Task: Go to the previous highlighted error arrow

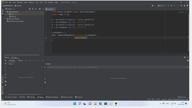Action: tap(185, 12)
